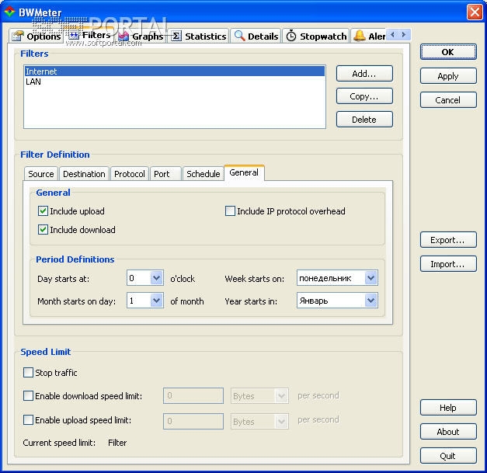Click the Copy... filter button
Viewport: 487px width, 473px height.
[x=364, y=96]
